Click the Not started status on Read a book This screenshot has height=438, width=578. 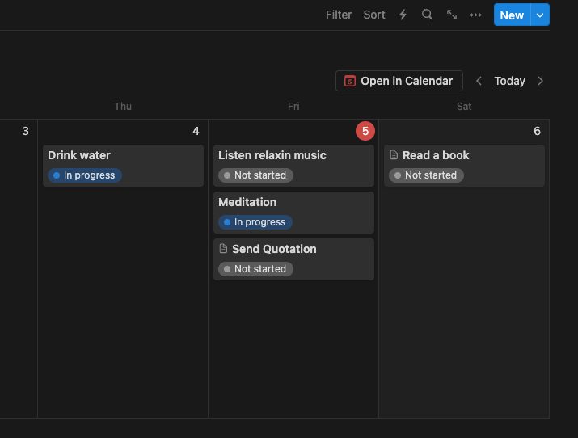pos(426,175)
